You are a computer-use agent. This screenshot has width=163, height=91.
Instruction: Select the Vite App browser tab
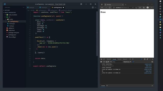tap(114, 5)
